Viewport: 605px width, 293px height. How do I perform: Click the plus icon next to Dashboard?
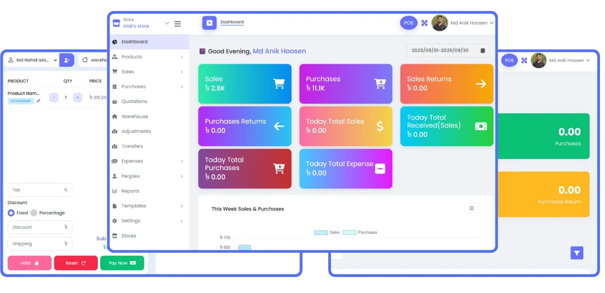(x=209, y=23)
